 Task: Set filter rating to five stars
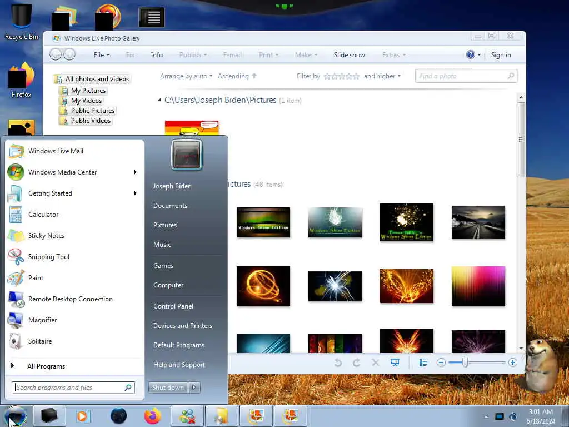click(356, 76)
